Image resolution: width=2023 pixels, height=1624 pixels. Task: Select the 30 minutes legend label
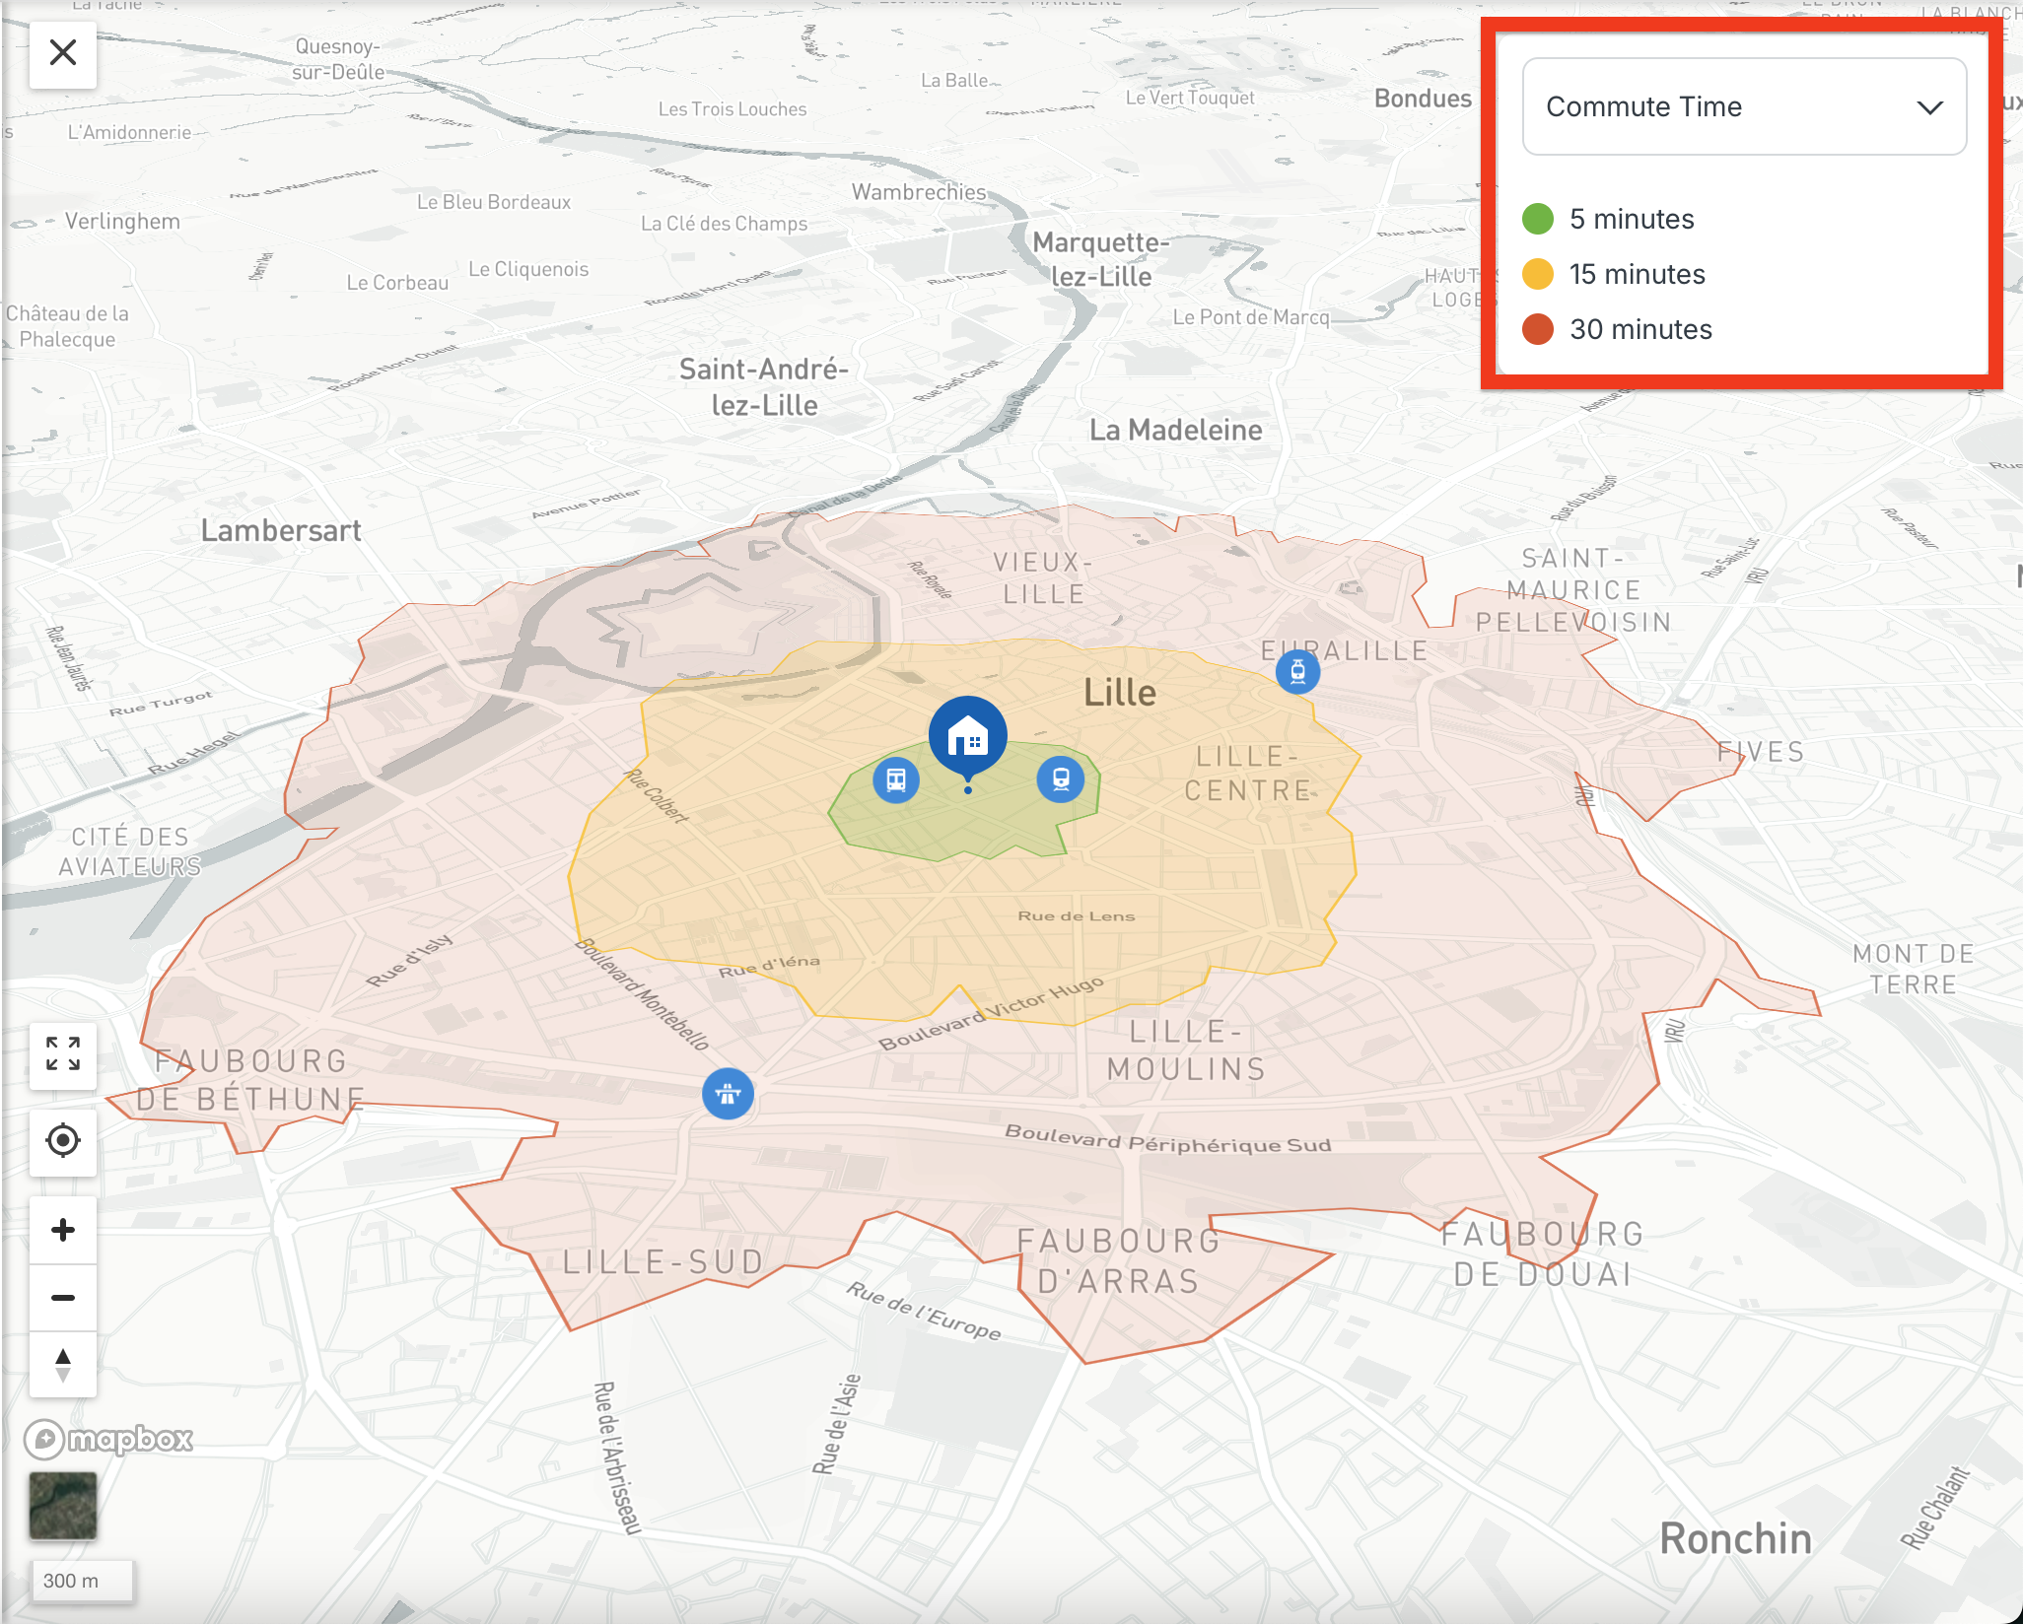tap(1640, 329)
